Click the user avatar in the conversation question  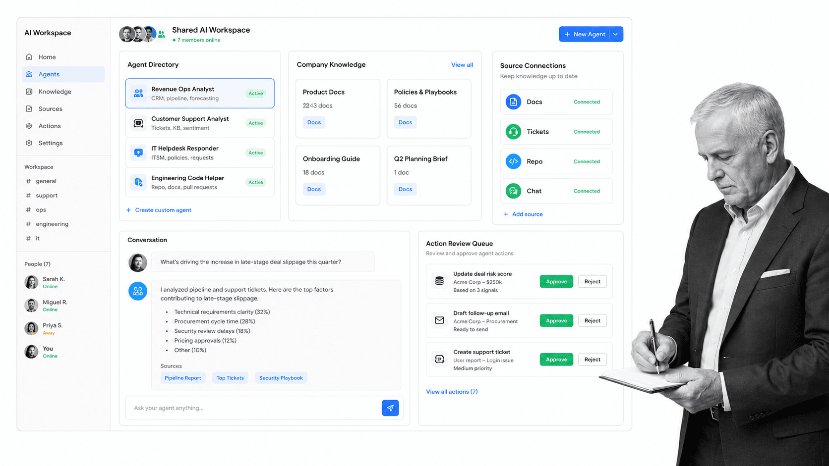click(x=138, y=262)
